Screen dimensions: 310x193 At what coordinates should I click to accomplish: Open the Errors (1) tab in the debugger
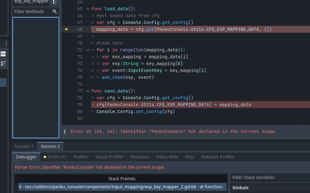[56, 157]
